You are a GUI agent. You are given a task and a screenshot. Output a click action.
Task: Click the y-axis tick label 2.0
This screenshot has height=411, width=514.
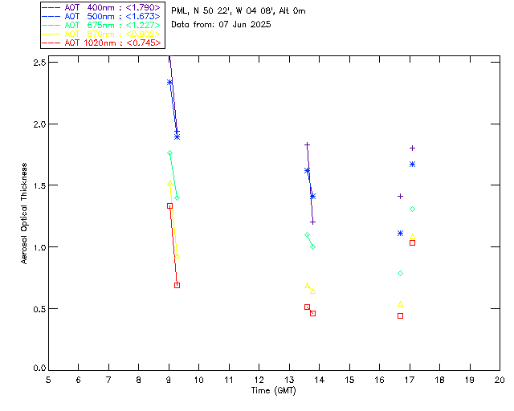point(39,124)
